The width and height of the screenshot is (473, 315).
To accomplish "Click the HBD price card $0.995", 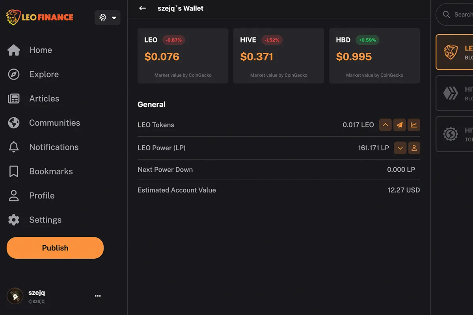I will coord(374,56).
